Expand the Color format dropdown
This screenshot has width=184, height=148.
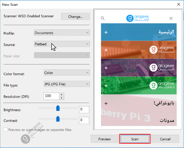point(67,72)
